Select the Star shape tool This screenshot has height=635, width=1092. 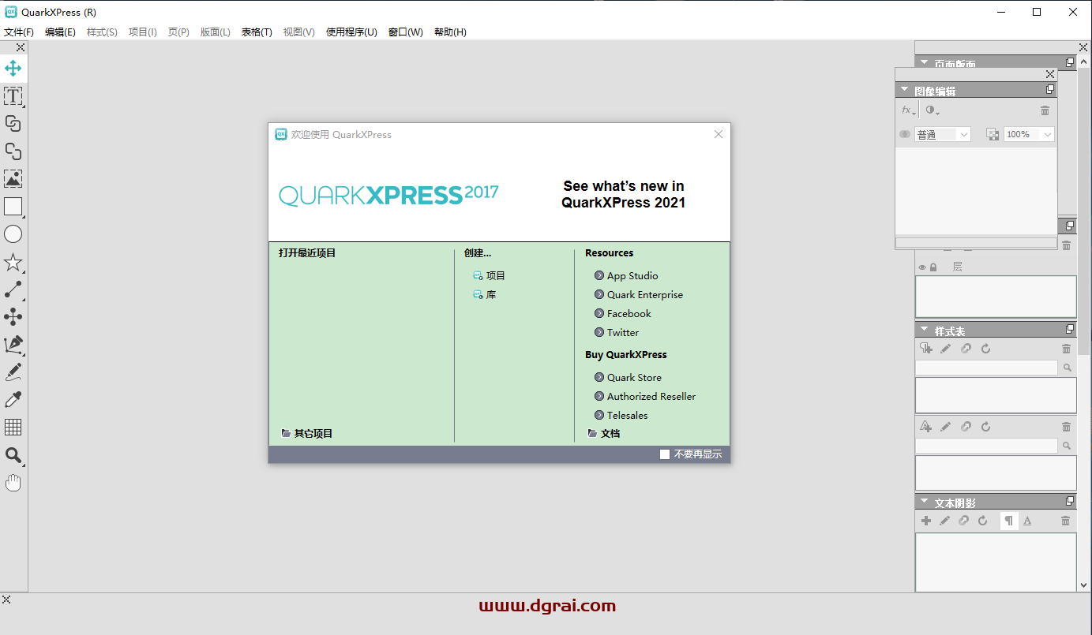tap(13, 261)
